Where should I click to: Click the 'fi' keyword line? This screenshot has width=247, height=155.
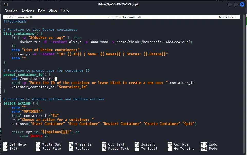click(14, 46)
